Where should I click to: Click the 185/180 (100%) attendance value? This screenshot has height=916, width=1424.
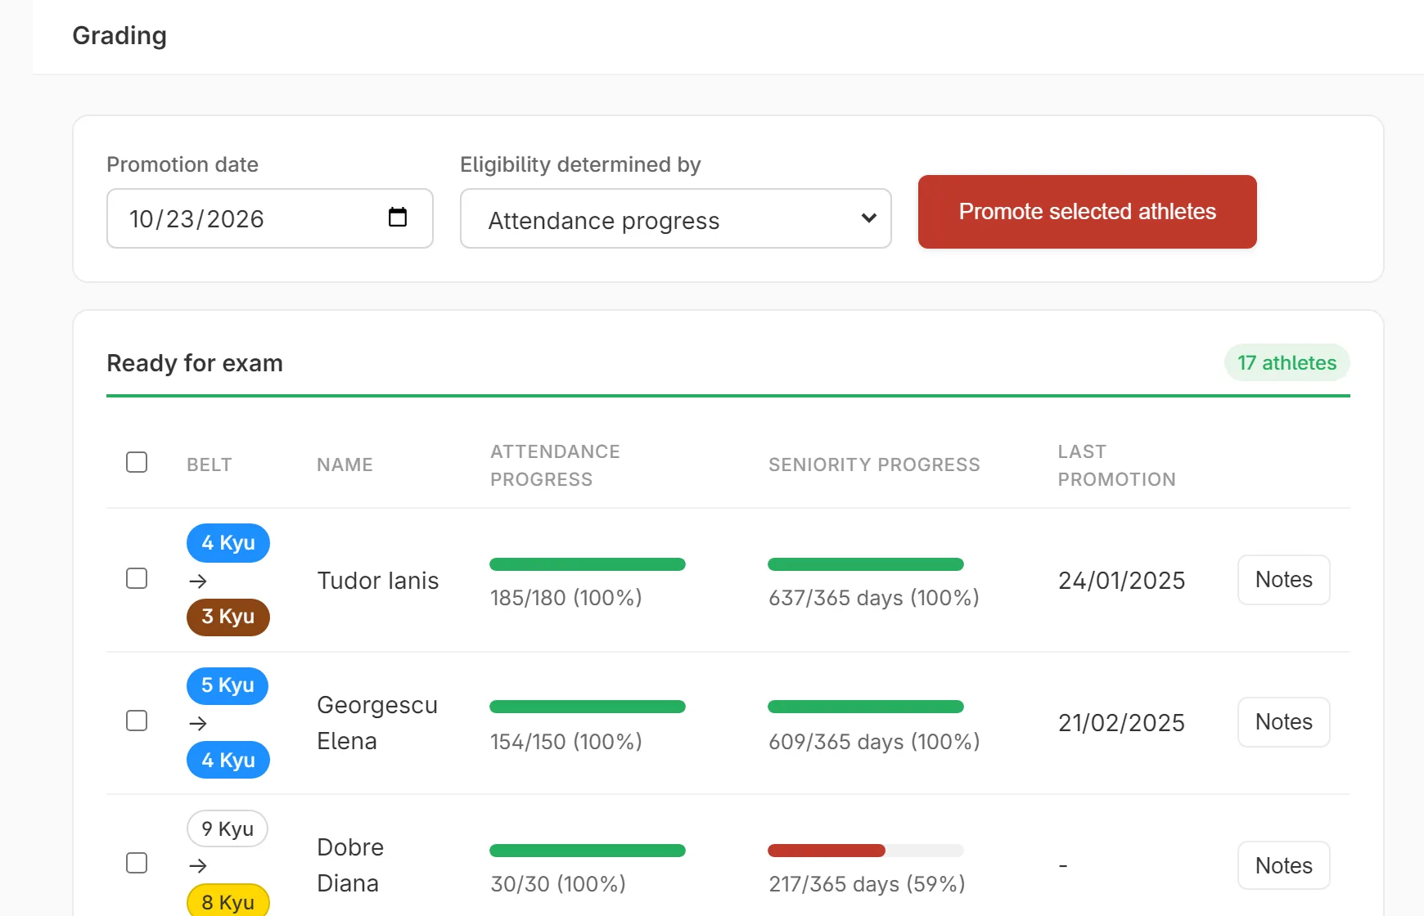click(x=566, y=598)
